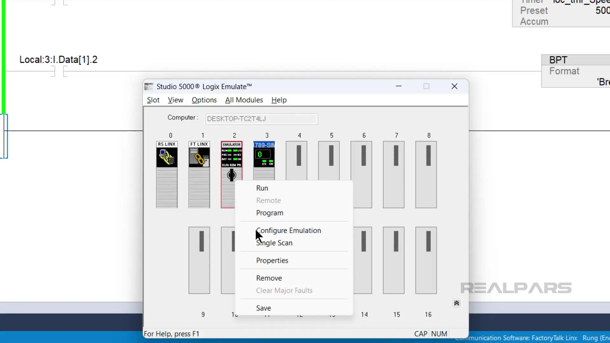610x343 pixels.
Task: Select the FT LINX module in slot 1
Action: (199, 174)
